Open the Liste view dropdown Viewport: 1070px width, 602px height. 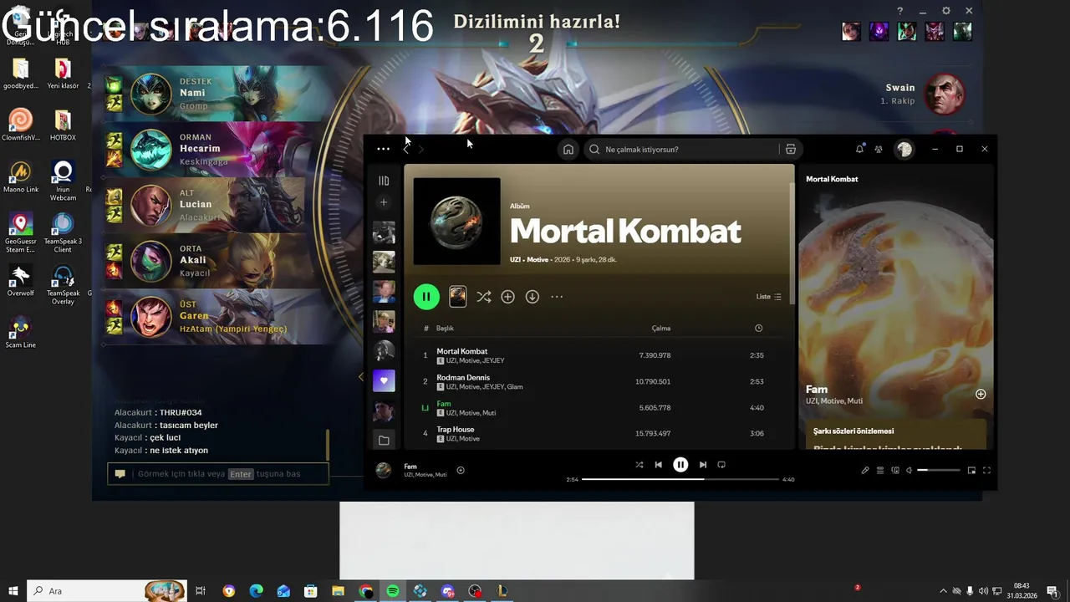pyautogui.click(x=768, y=297)
